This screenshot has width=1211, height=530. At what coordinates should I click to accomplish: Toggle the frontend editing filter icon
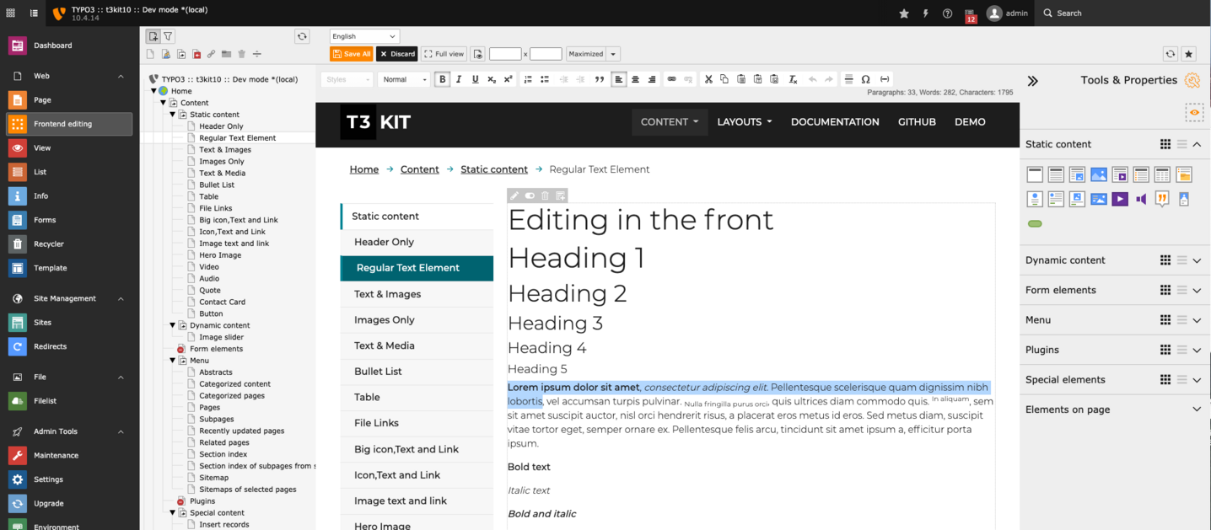click(168, 35)
